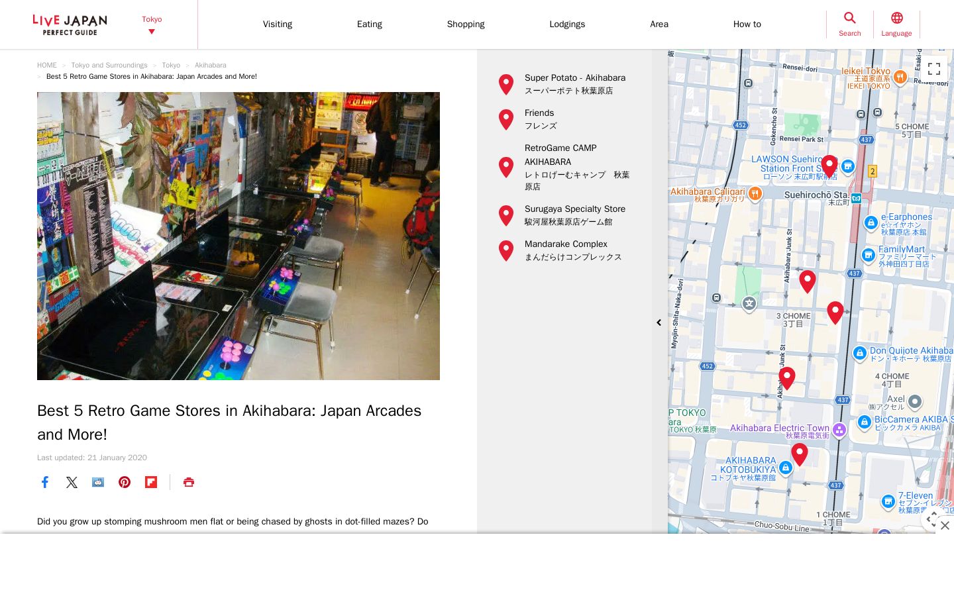Share the article on Facebook
954x596 pixels.
coord(45,482)
